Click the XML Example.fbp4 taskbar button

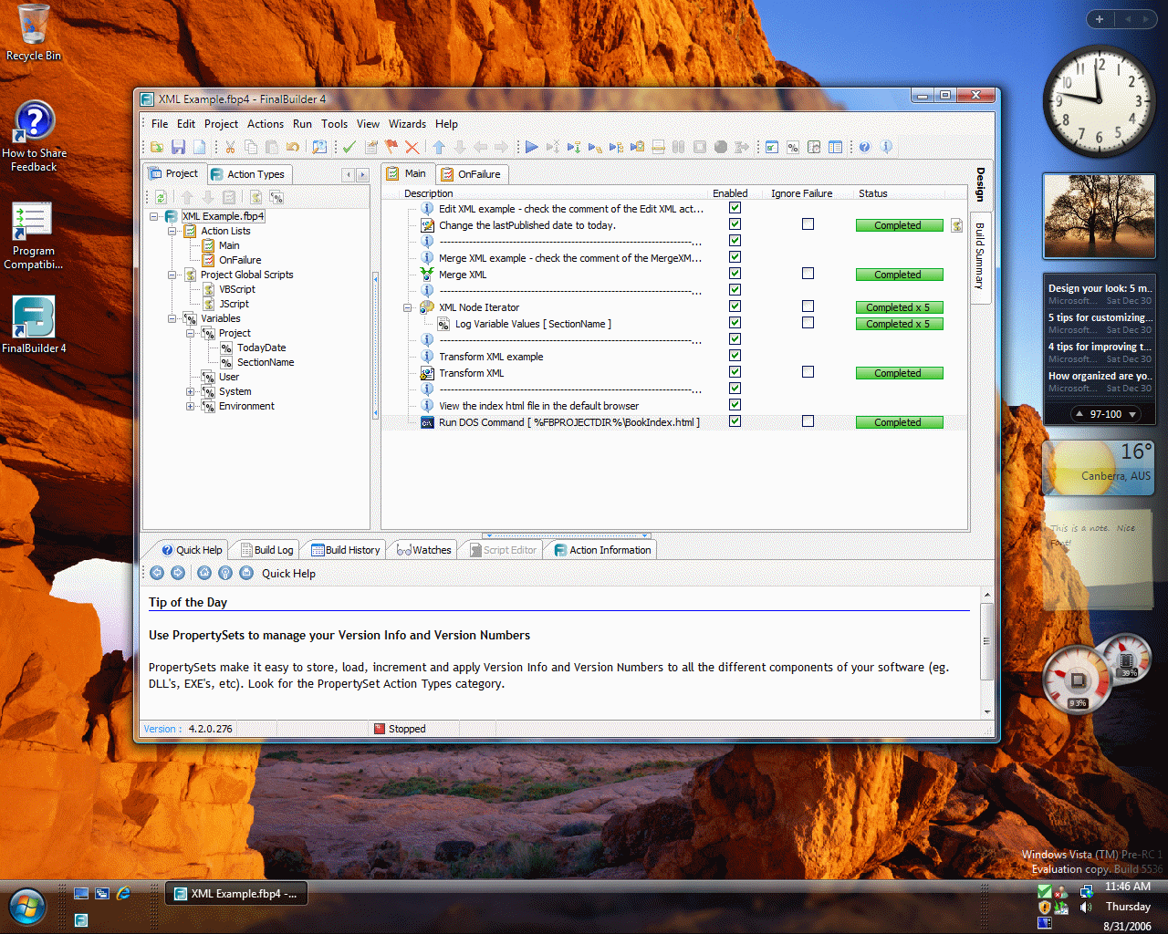click(235, 894)
